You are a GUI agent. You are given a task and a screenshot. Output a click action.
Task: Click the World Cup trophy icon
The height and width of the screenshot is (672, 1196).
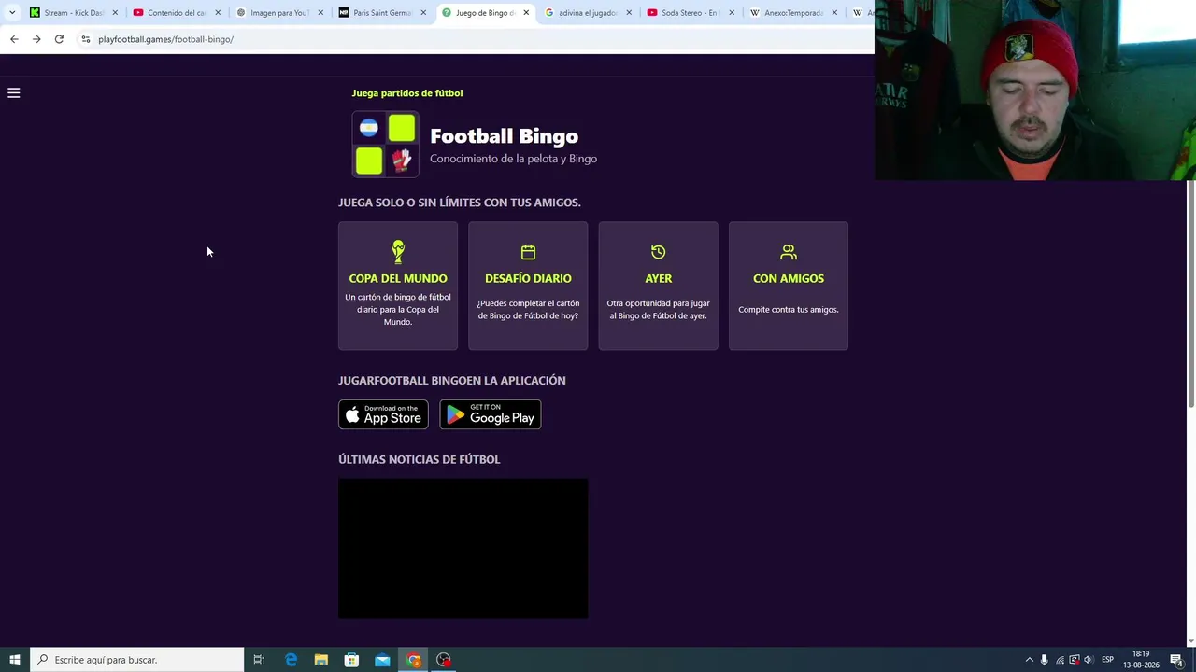[x=398, y=251]
